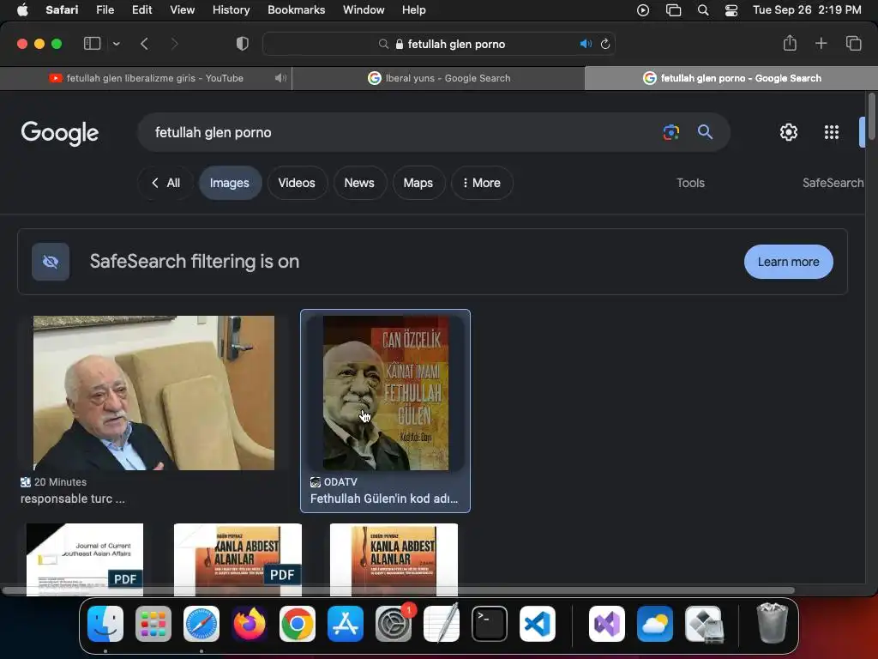Select the active Google Search porno tab
This screenshot has width=878, height=659.
coord(731,78)
